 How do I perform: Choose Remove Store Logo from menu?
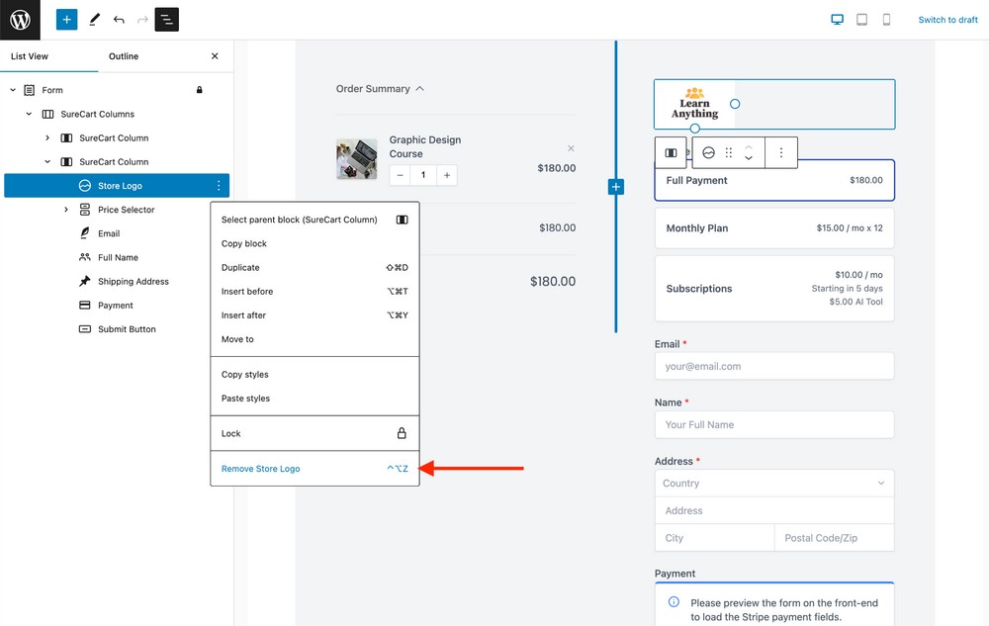(x=261, y=469)
